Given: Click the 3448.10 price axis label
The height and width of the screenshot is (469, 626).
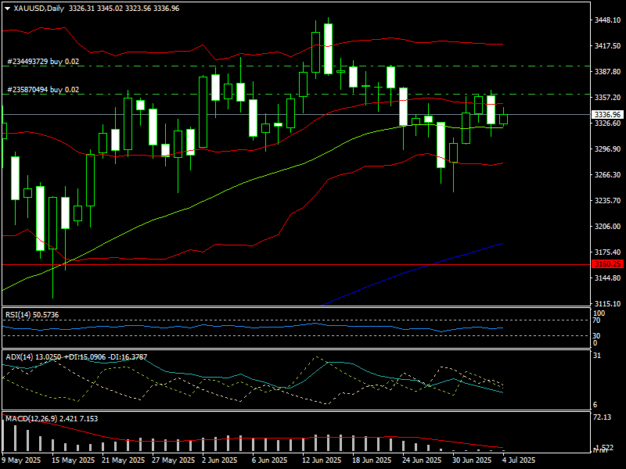Looking at the screenshot, I should click(x=607, y=21).
